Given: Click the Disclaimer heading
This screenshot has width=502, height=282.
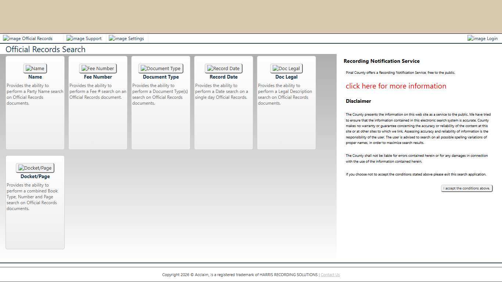Looking at the screenshot, I should coord(358,101).
